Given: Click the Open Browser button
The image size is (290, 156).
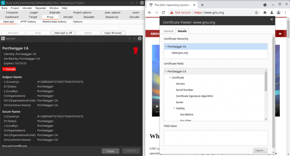Looking at the screenshot, I should [113, 33].
